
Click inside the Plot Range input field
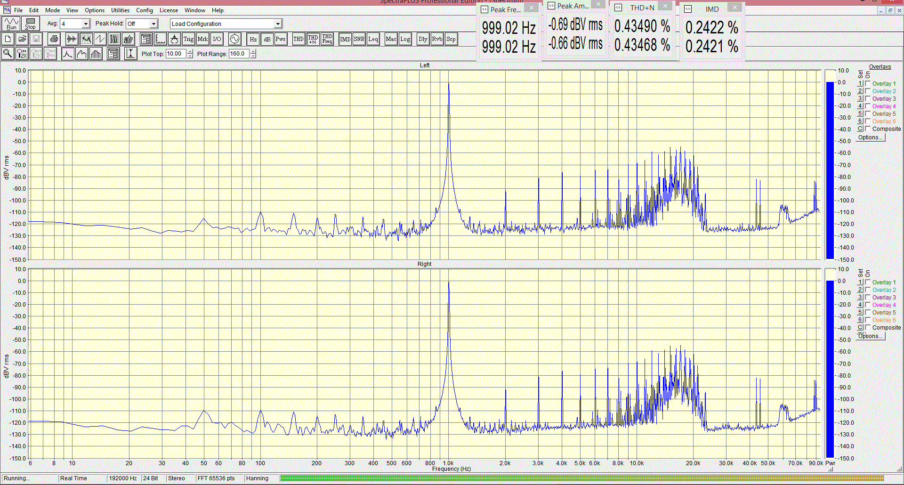(239, 54)
